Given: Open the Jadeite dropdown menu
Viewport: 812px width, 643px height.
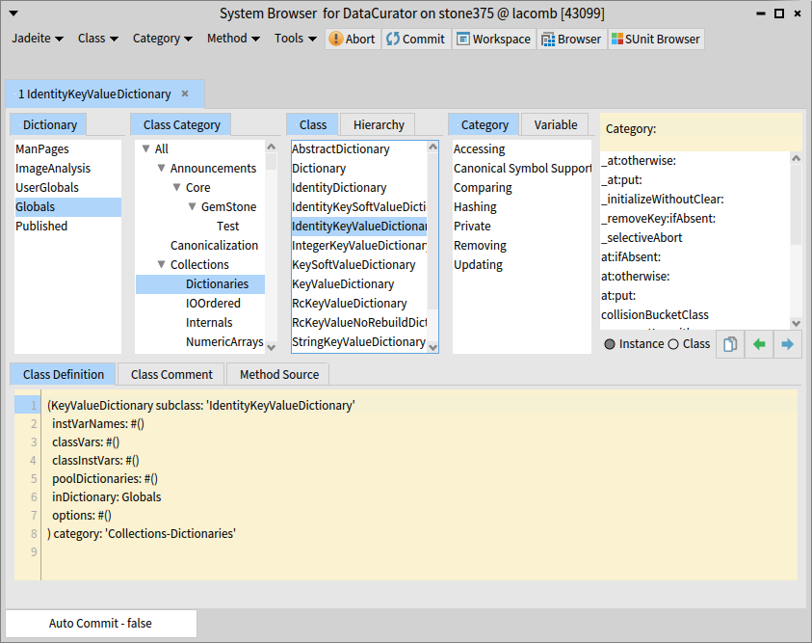Looking at the screenshot, I should click(x=38, y=39).
